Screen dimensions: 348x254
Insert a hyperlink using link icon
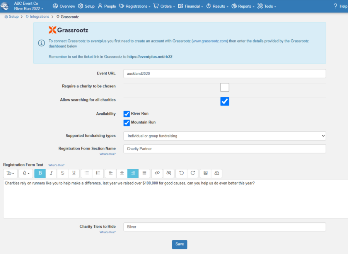(157, 173)
